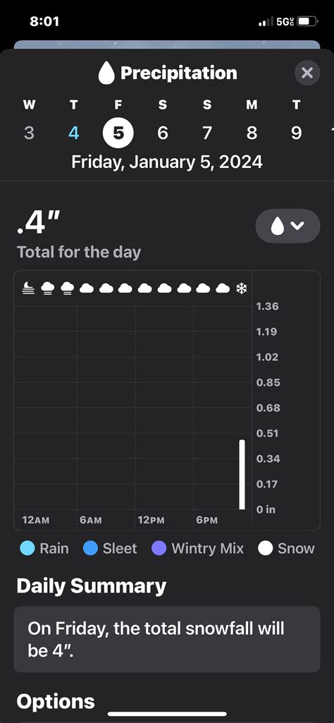Tap the Precipitation raindrop header icon

tap(106, 74)
